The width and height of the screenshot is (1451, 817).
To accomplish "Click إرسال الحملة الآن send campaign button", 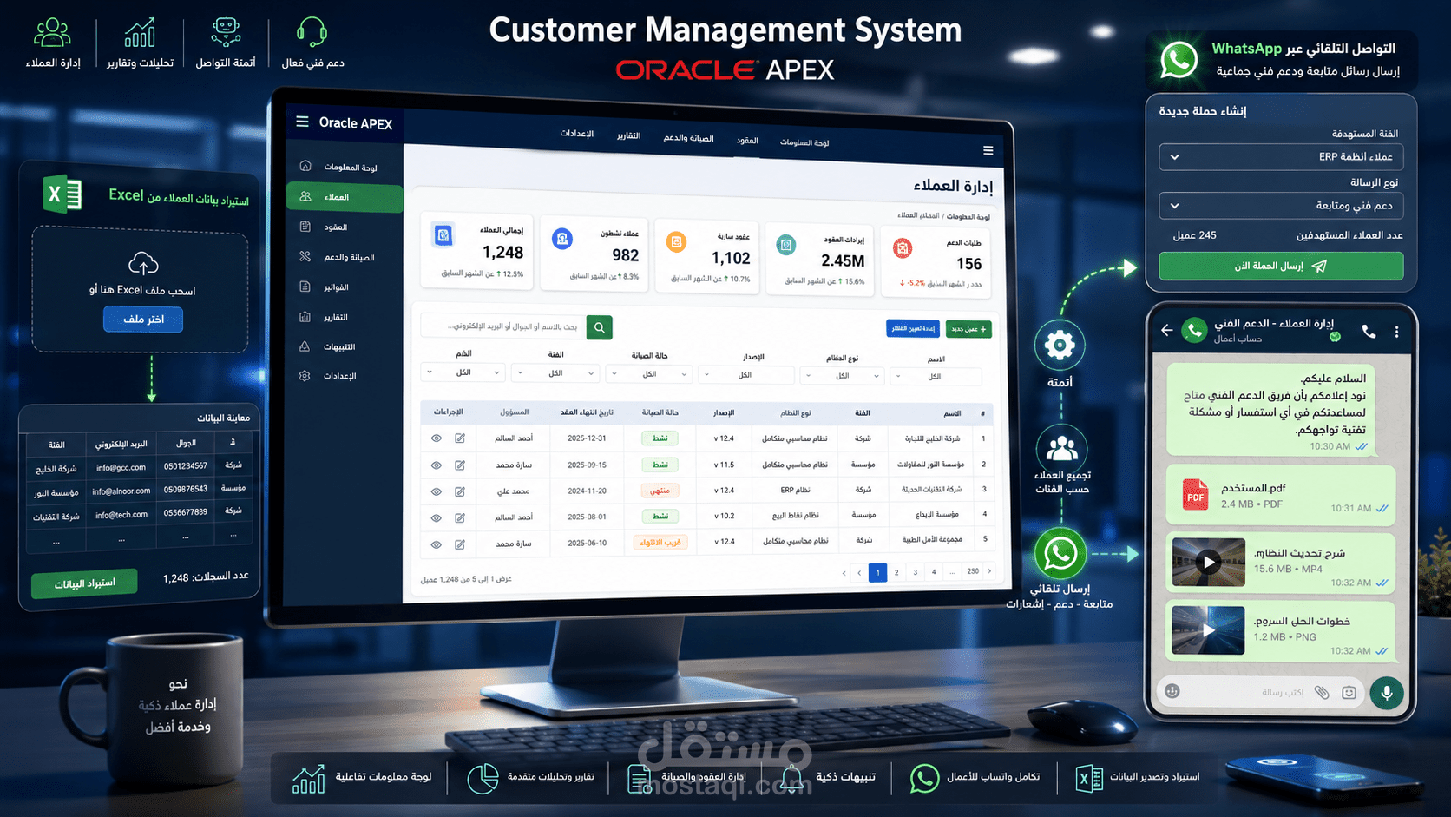I will tap(1281, 266).
